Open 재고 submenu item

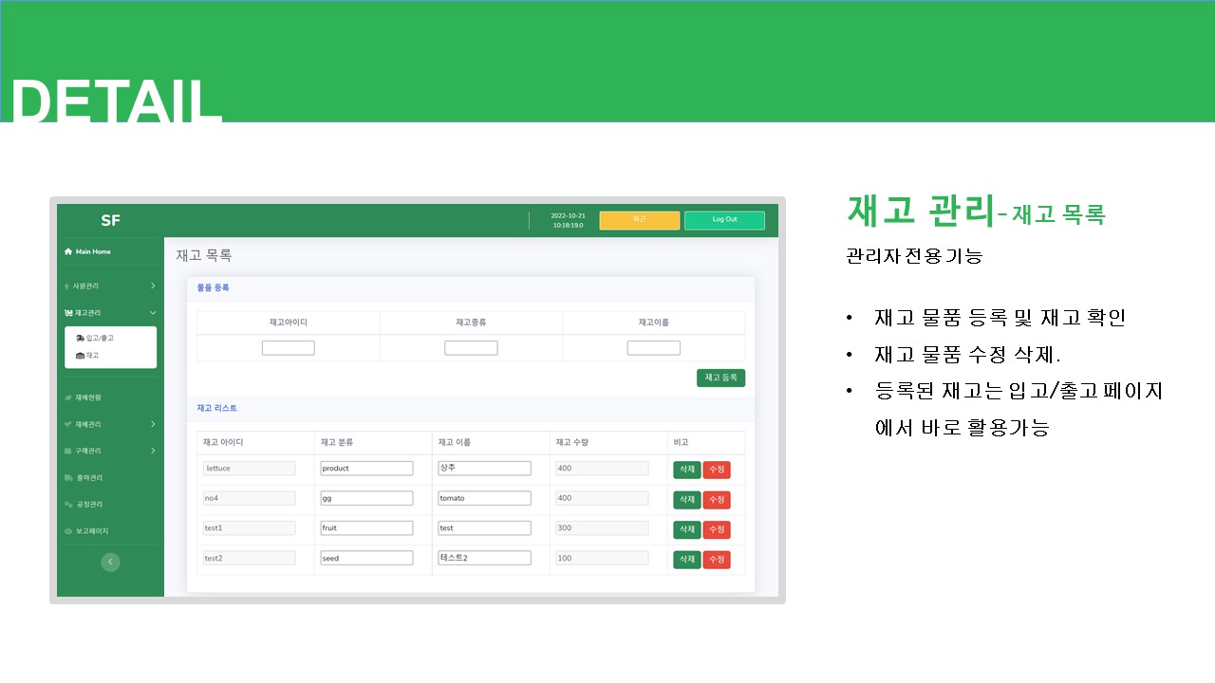click(87, 356)
